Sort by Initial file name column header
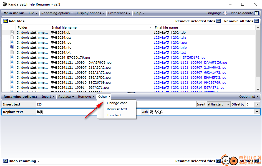Screen dimensions: 262x166 pyautogui.click(x=101, y=27)
